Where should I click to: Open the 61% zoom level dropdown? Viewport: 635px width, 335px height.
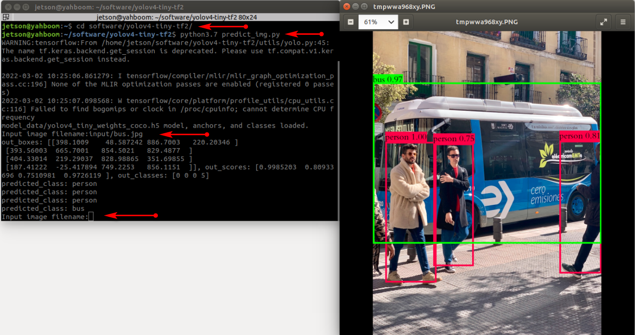[379, 22]
